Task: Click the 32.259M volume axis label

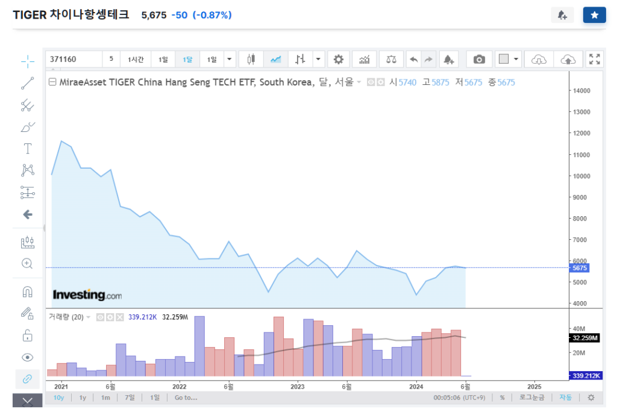Action: pyautogui.click(x=584, y=338)
